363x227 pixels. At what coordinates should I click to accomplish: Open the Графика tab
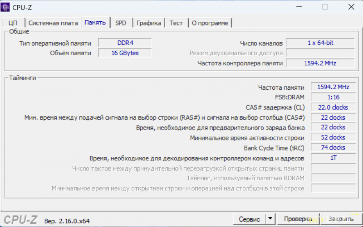tap(149, 23)
